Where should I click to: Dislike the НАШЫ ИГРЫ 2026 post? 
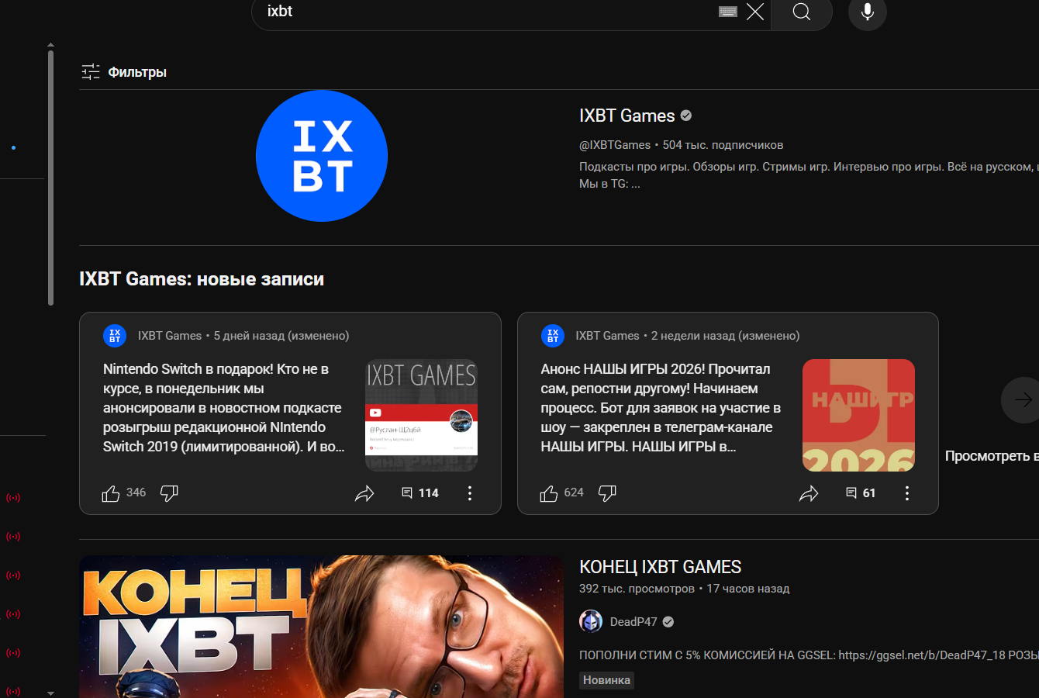pyautogui.click(x=607, y=493)
